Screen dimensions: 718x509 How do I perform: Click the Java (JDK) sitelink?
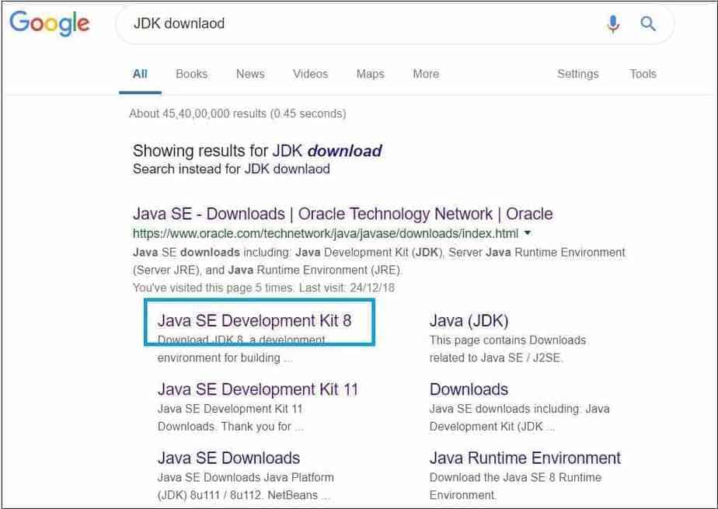[468, 320]
